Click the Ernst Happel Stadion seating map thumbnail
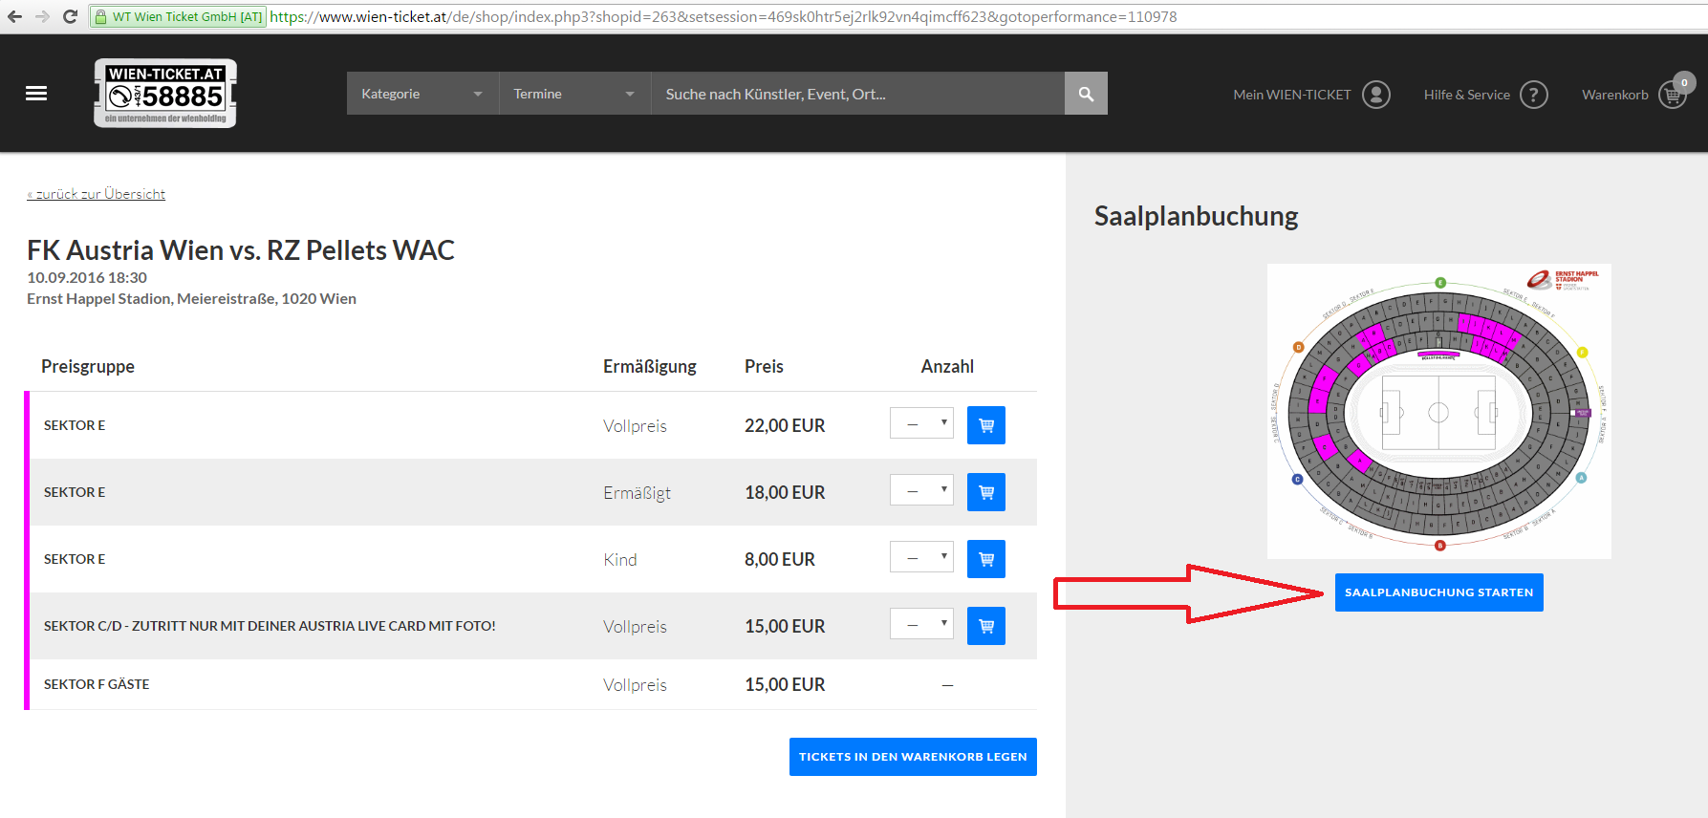The height and width of the screenshot is (818, 1708). 1439,412
